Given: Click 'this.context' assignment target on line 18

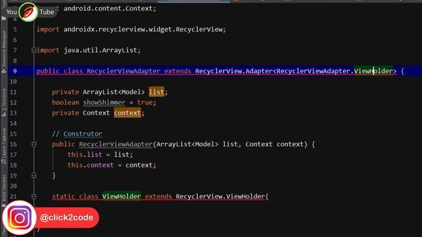Looking at the screenshot, I should pyautogui.click(x=90, y=165).
